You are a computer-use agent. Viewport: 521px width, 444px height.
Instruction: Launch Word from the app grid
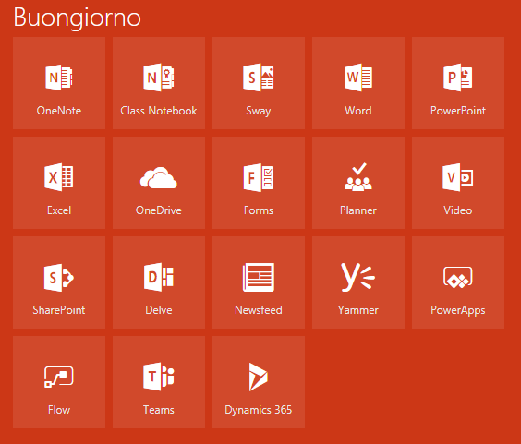pos(358,83)
